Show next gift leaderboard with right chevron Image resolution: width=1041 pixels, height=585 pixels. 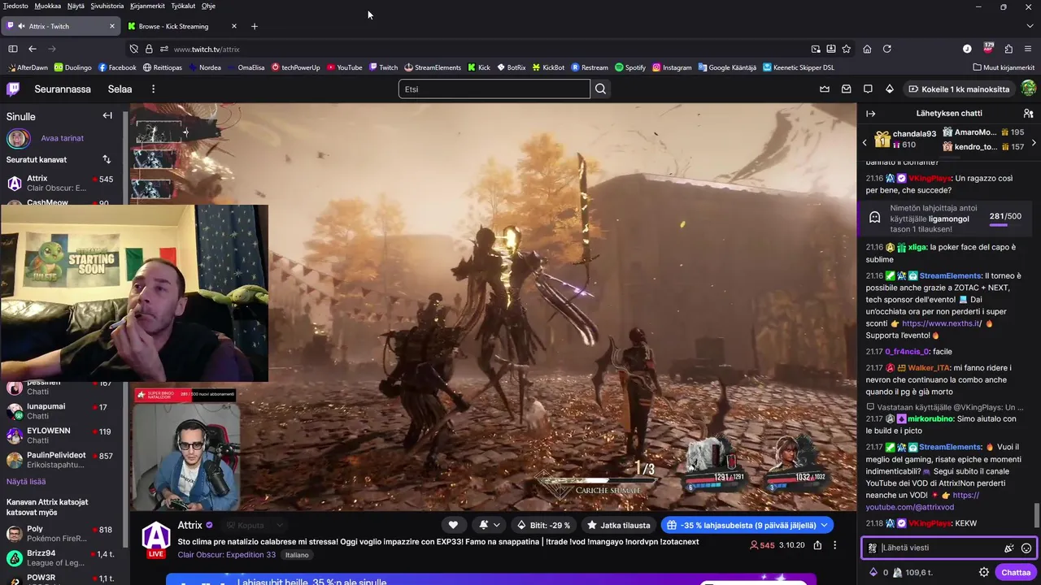tap(1034, 142)
